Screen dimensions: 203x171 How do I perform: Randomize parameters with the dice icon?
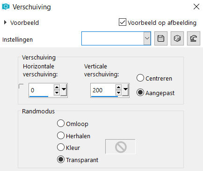[177, 38]
